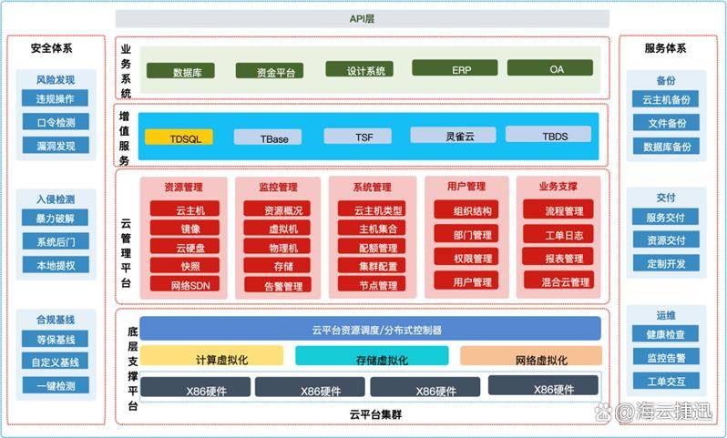Viewport: 727px width, 438px height.
Task: Select the 口令检测 item
Action: tap(56, 122)
